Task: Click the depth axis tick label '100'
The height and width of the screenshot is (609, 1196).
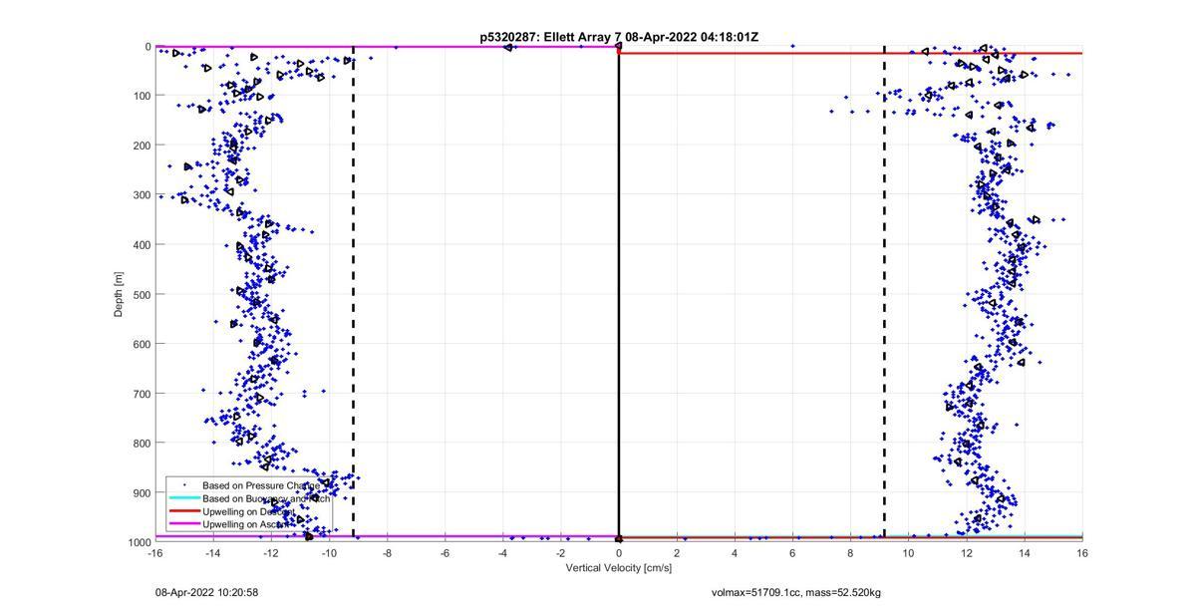Action: click(x=142, y=96)
